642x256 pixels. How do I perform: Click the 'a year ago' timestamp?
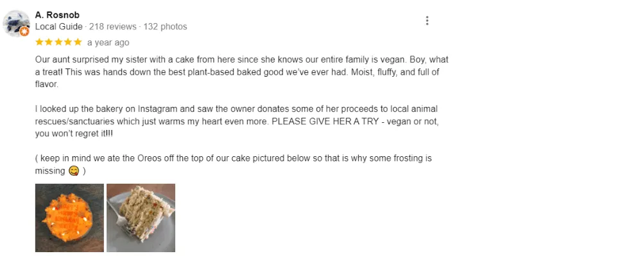(x=108, y=42)
